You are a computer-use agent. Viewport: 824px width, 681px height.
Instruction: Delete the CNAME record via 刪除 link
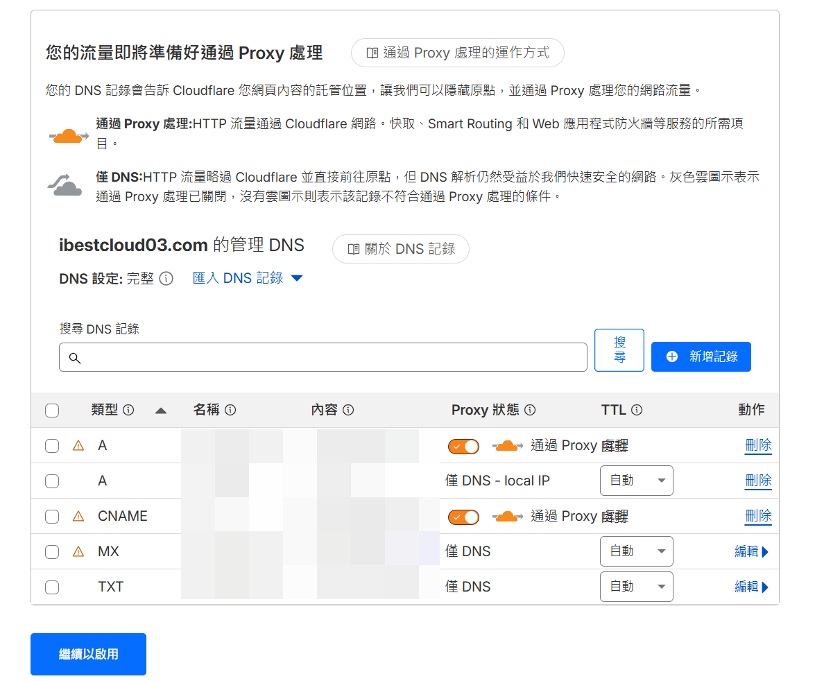[x=758, y=516]
